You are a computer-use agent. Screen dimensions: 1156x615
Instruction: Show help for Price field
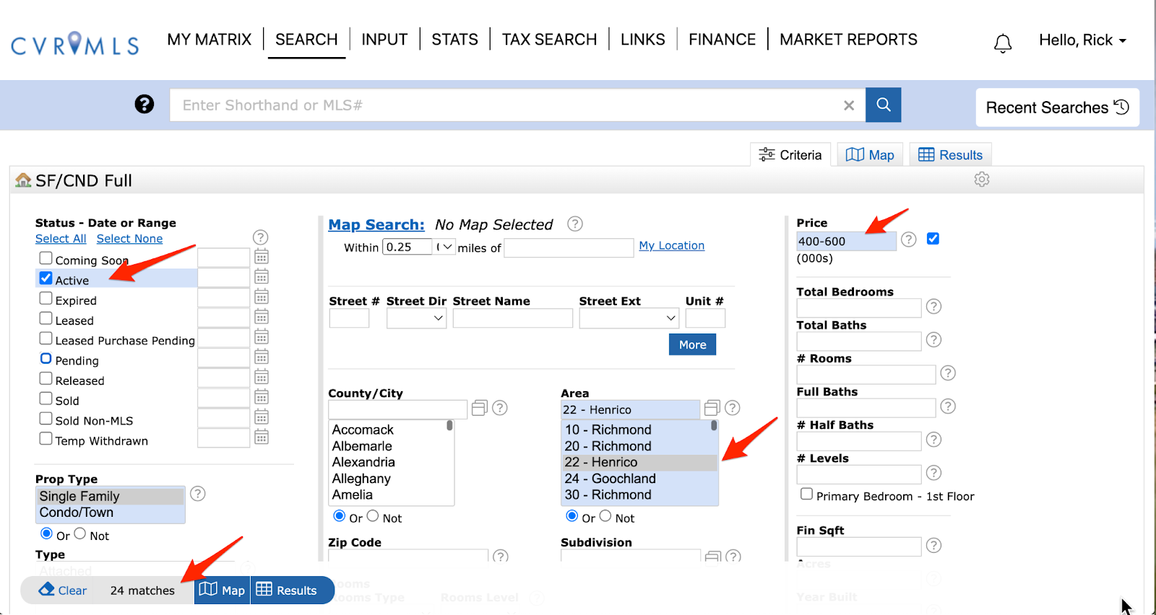click(x=909, y=239)
